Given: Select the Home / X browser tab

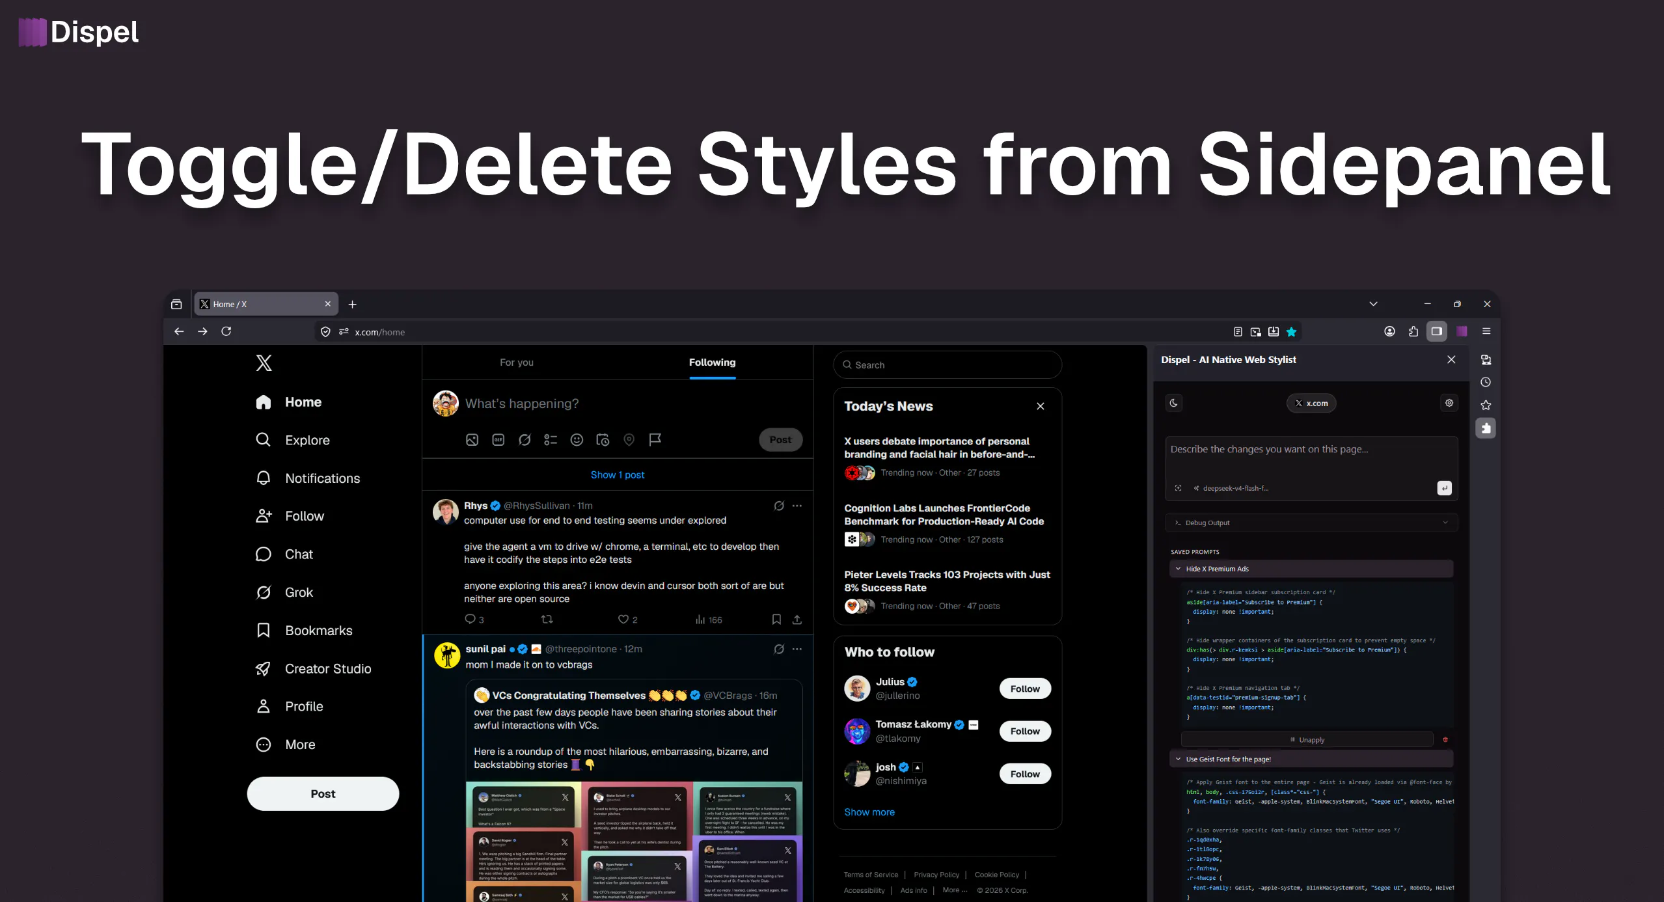Looking at the screenshot, I should 266,304.
